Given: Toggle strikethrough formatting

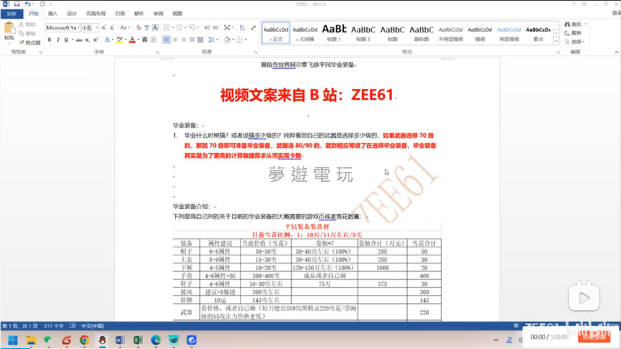Looking at the screenshot, I should tap(79, 40).
